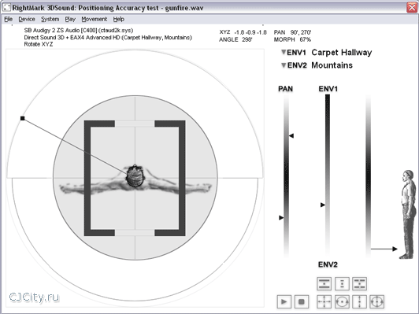Image resolution: width=419 pixels, height=314 pixels.
Task: Select the circular rotation movement icon
Action: click(x=342, y=301)
